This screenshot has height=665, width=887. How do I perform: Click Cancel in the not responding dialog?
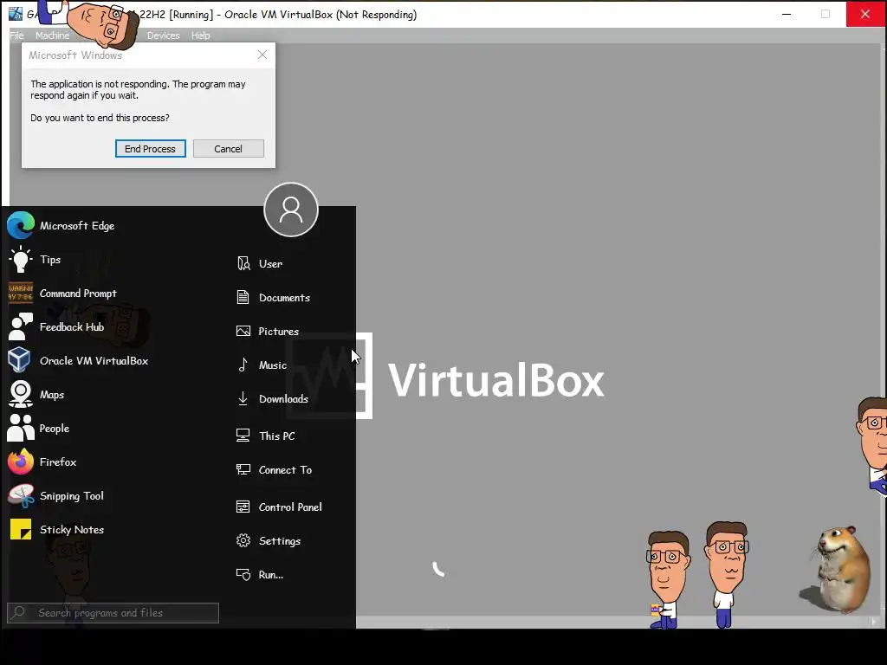tap(228, 149)
